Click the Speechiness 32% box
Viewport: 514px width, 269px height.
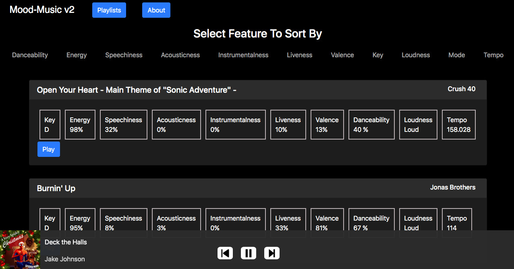124,125
